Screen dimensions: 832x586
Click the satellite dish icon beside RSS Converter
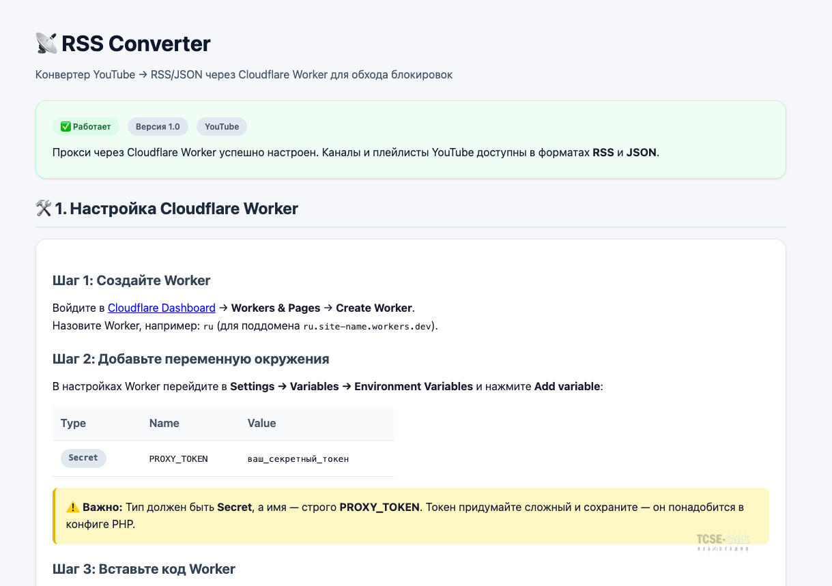point(46,44)
